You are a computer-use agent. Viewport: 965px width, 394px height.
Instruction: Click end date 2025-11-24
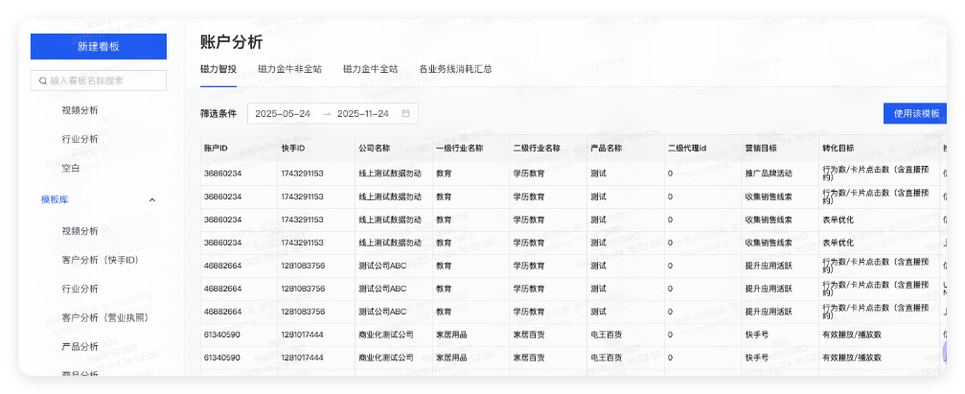363,113
